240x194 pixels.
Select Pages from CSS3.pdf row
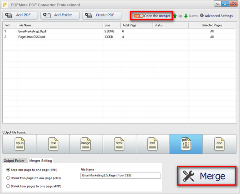[x=119, y=37]
